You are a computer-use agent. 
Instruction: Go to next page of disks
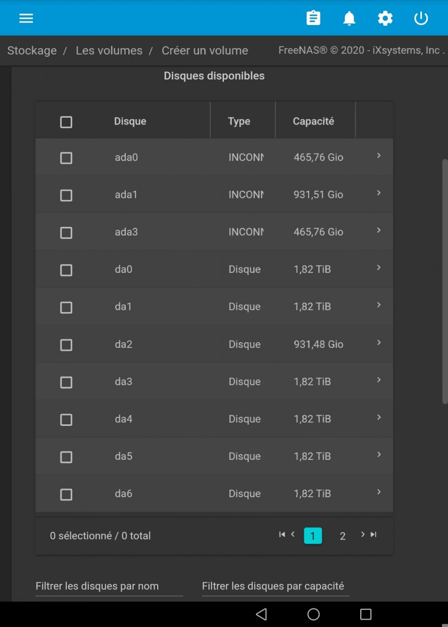pyautogui.click(x=362, y=535)
